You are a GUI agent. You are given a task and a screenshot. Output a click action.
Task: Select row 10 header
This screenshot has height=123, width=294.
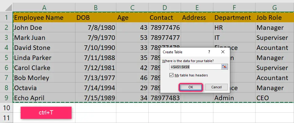(6, 108)
